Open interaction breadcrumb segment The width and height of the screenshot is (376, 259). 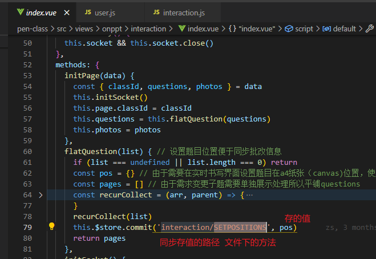click(x=148, y=29)
